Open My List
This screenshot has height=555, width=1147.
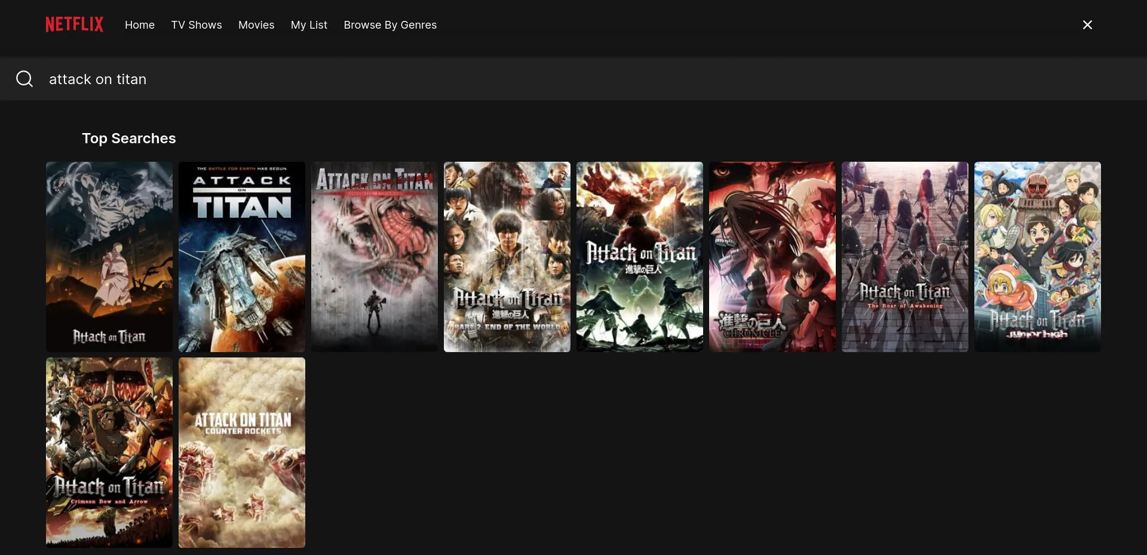309,25
